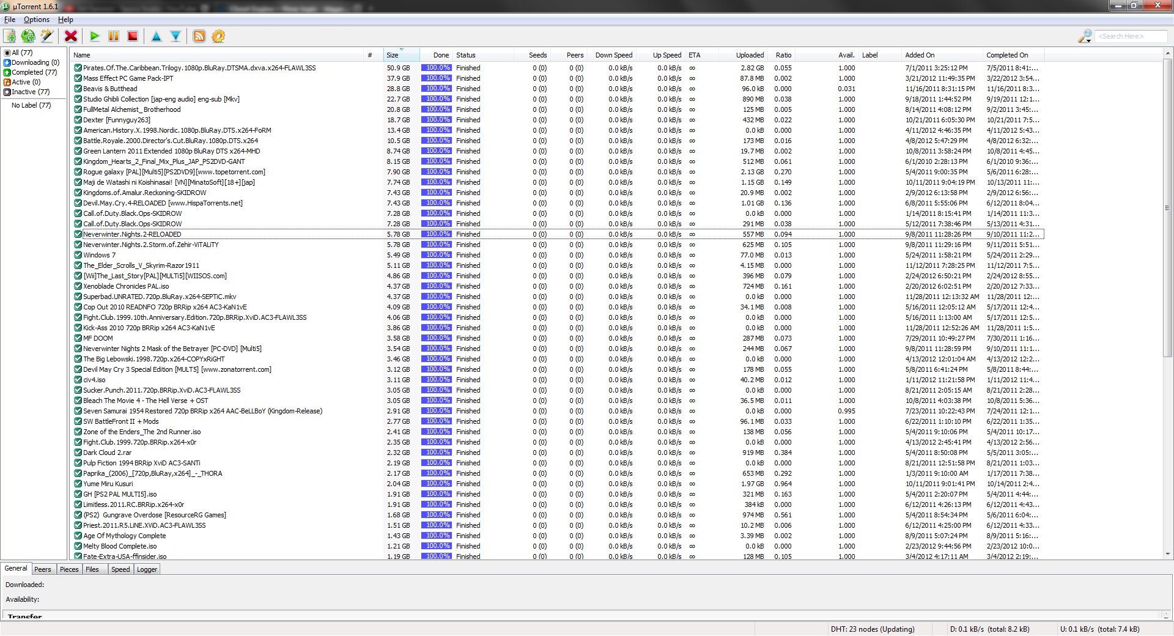Open the Create New Torrent wand icon
Screen dimensions: 1174x636
tap(47, 36)
